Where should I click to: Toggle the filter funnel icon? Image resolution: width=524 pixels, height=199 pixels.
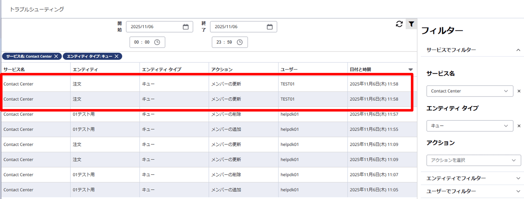[411, 24]
